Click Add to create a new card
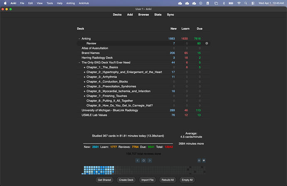This screenshot has height=186, width=287. (130, 15)
